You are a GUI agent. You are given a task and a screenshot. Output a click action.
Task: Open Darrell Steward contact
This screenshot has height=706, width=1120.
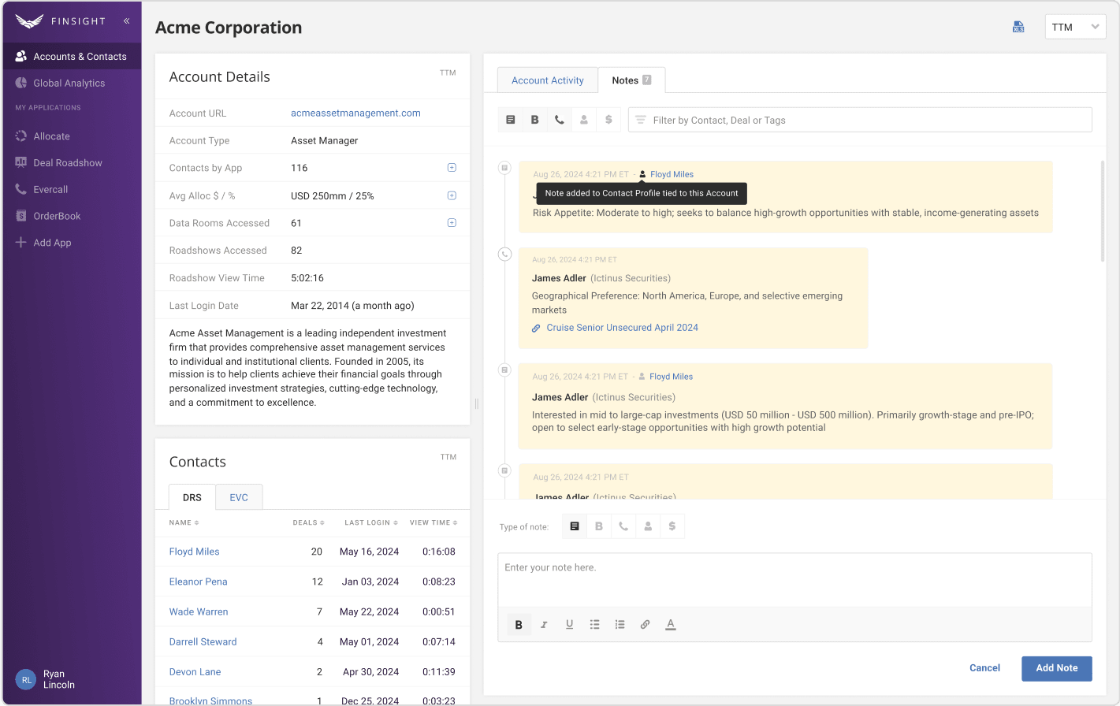pyautogui.click(x=203, y=641)
